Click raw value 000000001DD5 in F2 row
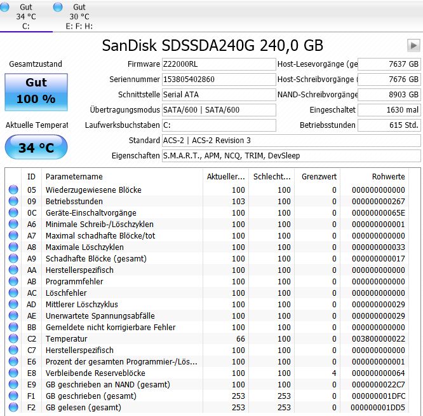423x416 pixels. point(378,408)
